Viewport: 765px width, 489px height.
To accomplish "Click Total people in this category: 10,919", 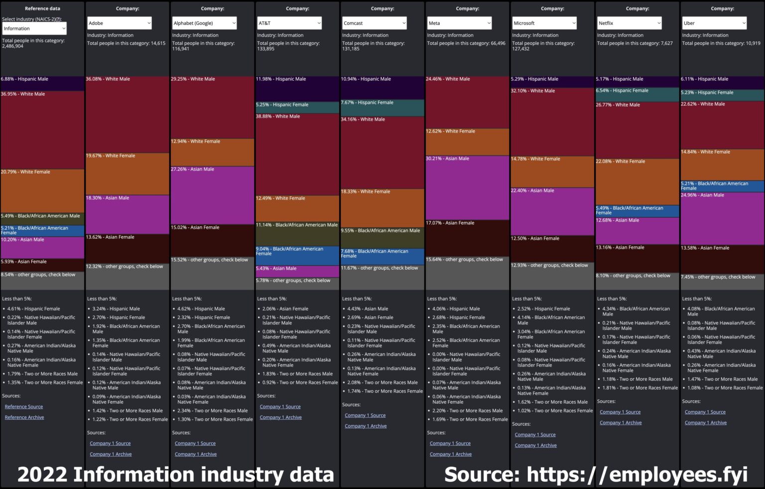I will [721, 43].
